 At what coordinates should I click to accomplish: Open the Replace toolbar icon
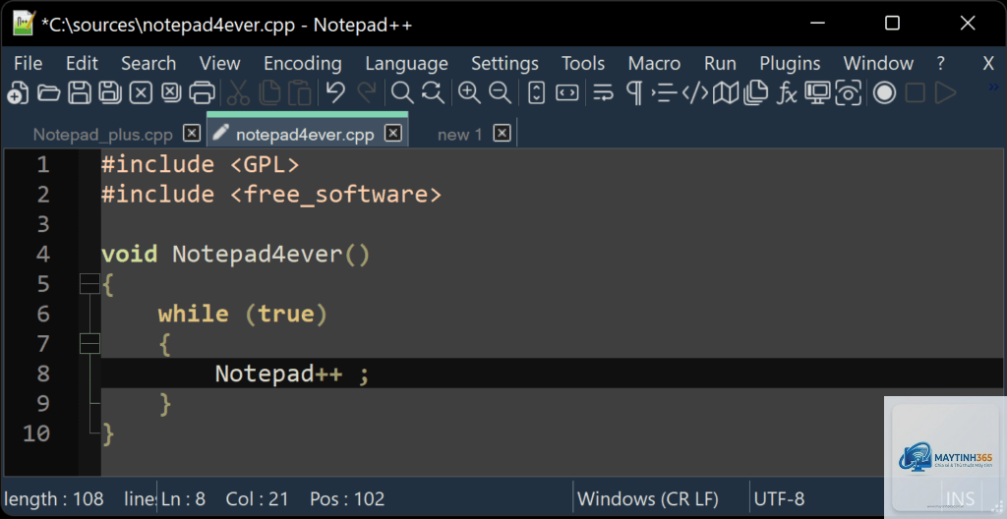(x=433, y=93)
